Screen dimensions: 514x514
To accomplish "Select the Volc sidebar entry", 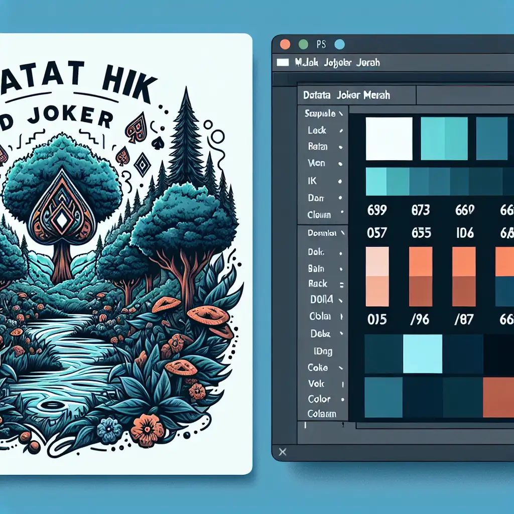I will [x=316, y=383].
